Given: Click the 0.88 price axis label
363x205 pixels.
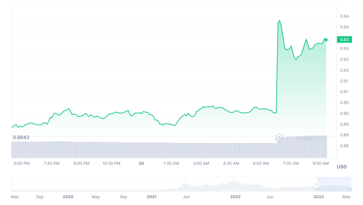Looking at the screenshot, I should click(344, 146).
